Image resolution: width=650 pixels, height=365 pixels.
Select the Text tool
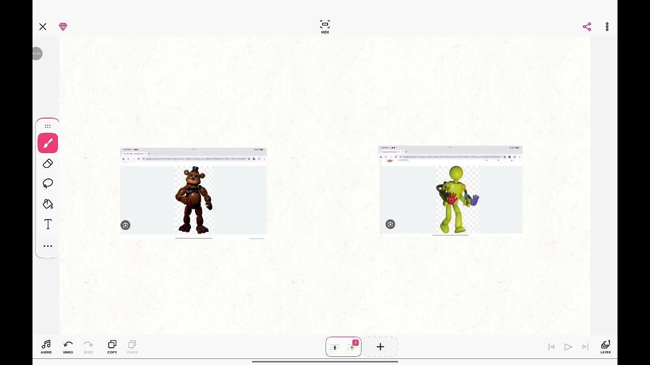point(48,224)
